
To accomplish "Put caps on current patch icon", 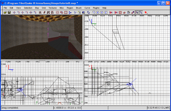I will [x=133, y=13].
